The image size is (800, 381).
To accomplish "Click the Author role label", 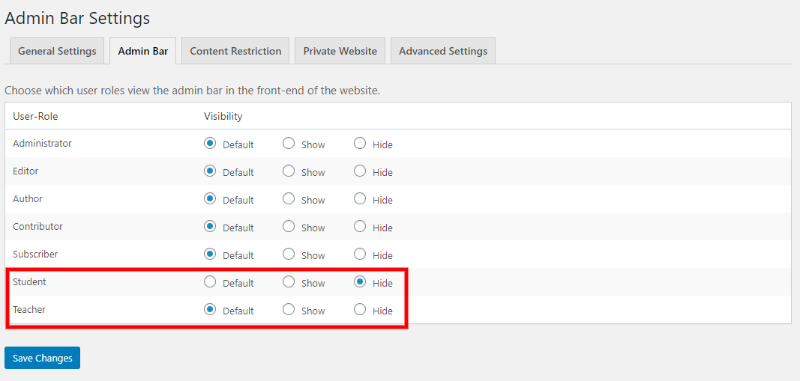I will point(28,198).
